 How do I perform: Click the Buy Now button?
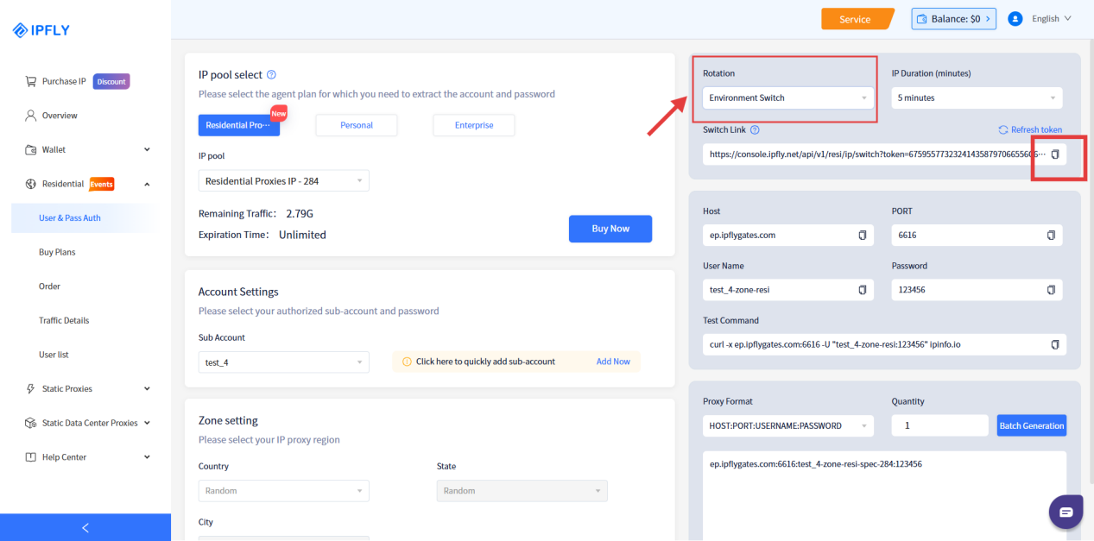tap(610, 229)
